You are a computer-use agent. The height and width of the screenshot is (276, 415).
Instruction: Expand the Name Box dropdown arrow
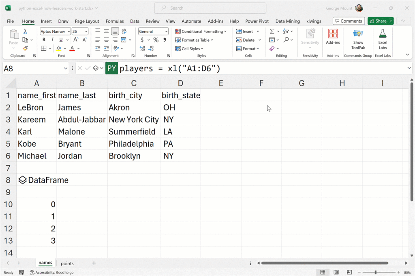pyautogui.click(x=66, y=69)
